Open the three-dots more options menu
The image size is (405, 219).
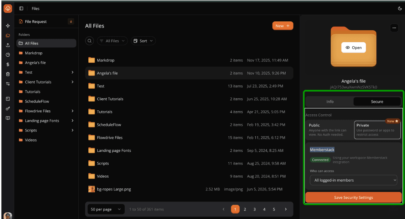tap(394, 28)
